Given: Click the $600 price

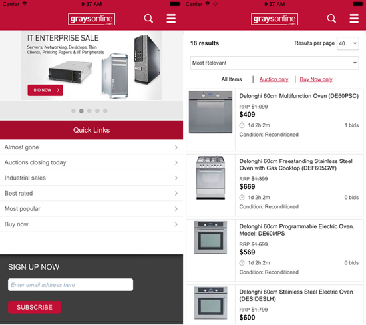Looking at the screenshot, I should pyautogui.click(x=247, y=318).
